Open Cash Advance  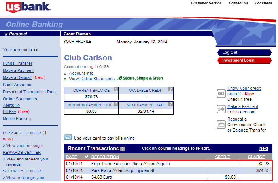tap(17, 85)
